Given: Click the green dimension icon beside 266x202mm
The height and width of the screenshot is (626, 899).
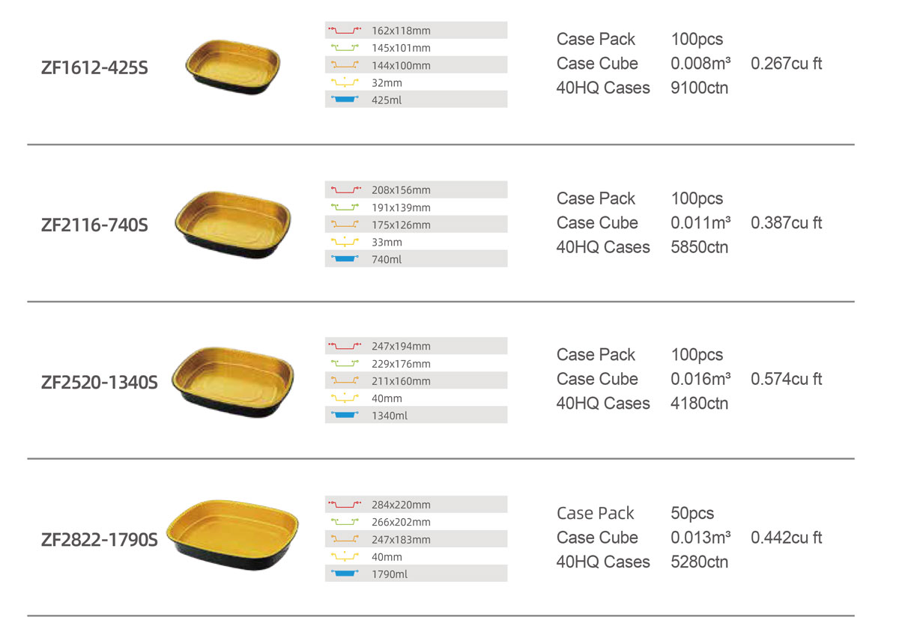Looking at the screenshot, I should point(345,522).
